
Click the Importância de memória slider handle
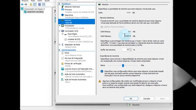123,65
